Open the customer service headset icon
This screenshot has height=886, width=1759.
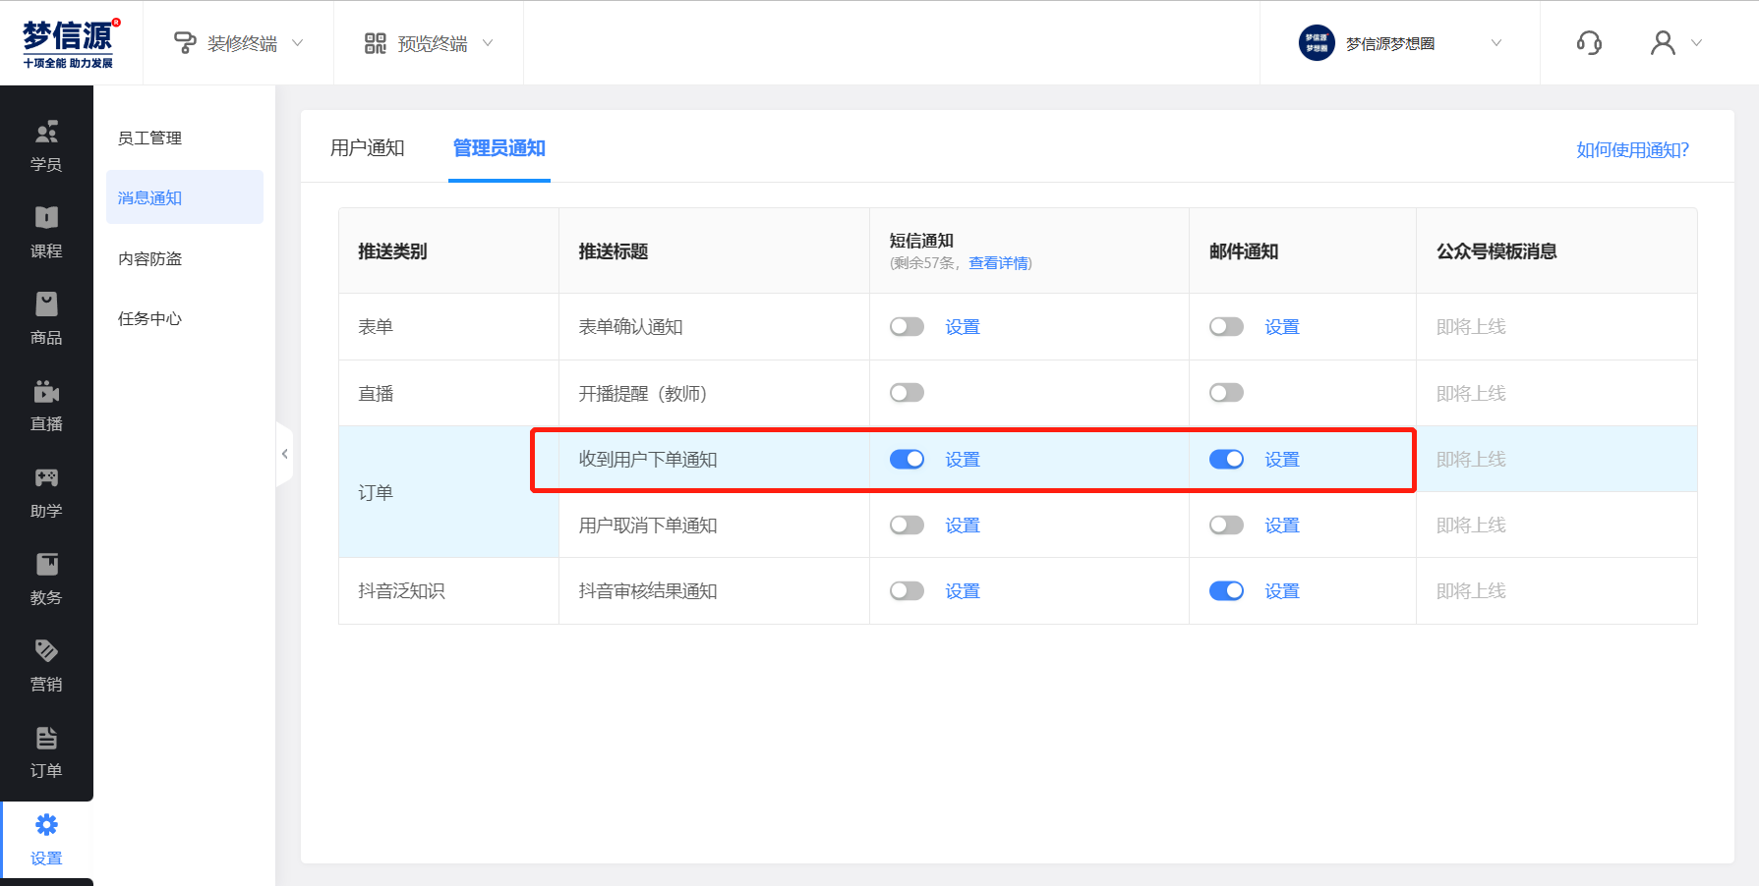click(1589, 43)
